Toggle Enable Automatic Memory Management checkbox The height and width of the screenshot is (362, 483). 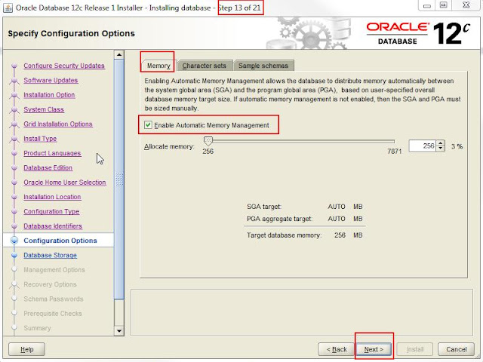[x=148, y=125]
